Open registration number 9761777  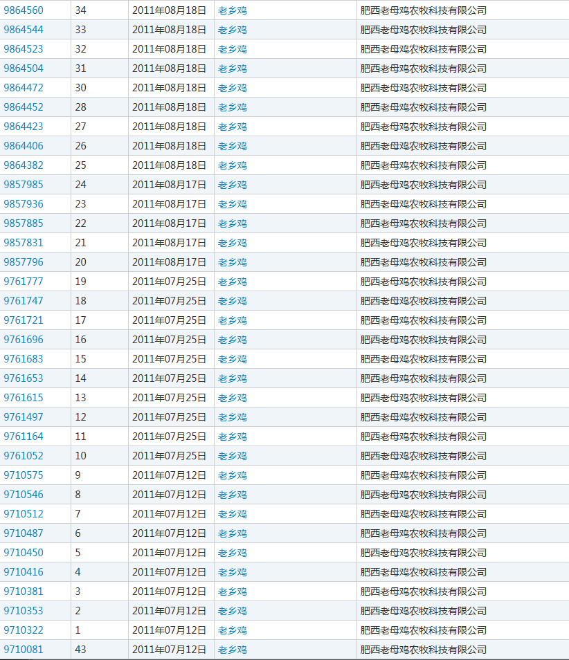(24, 282)
